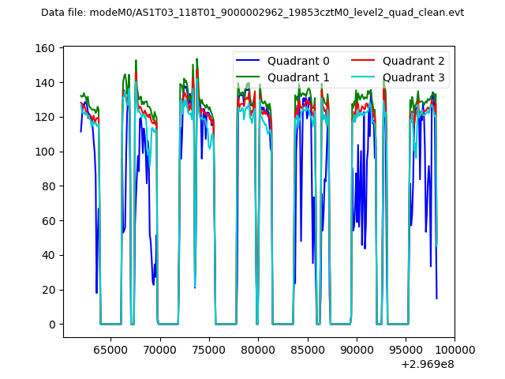Click the +2.969e8 axis offset label
Viewport: 505px width, 379px height.
point(428,364)
